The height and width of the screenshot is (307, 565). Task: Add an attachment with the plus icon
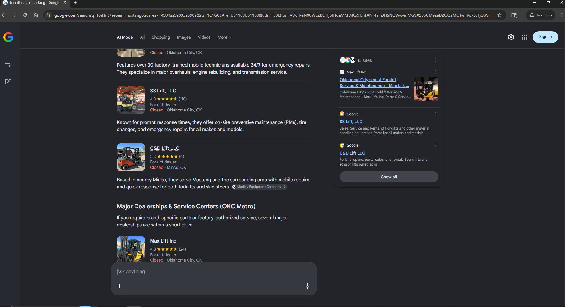[119, 286]
